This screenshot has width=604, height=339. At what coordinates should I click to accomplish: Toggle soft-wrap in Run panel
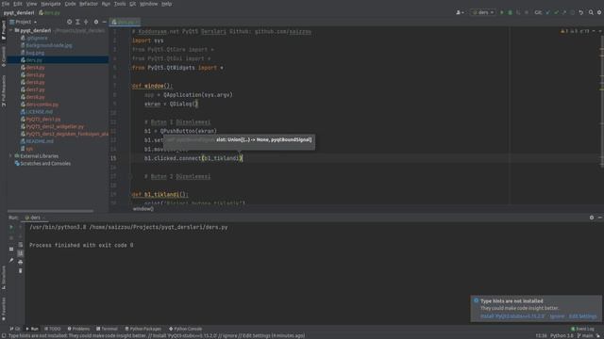coord(21,245)
